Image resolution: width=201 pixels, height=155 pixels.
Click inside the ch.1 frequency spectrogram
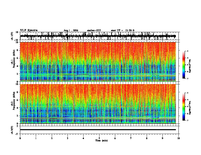click(98, 62)
